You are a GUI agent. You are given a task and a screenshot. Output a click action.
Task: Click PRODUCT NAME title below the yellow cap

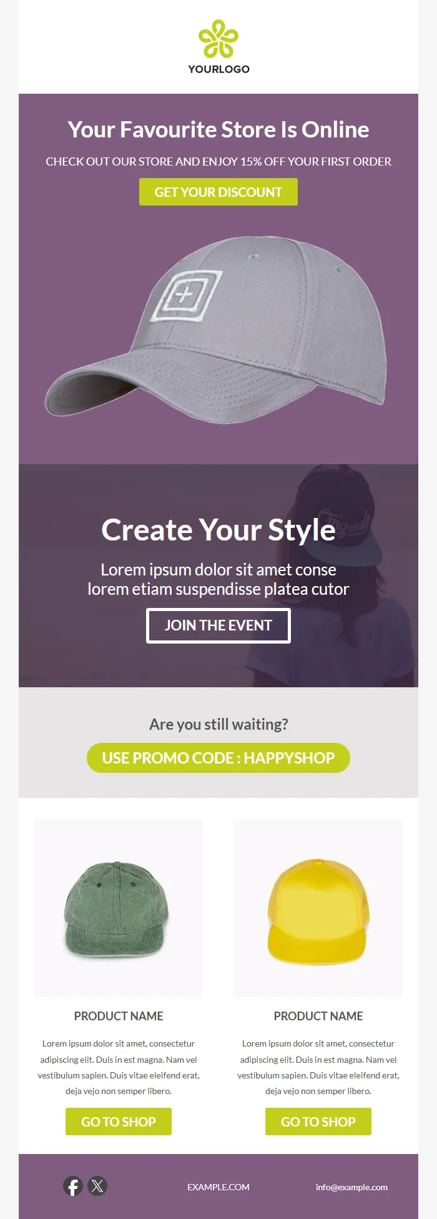click(x=318, y=1016)
